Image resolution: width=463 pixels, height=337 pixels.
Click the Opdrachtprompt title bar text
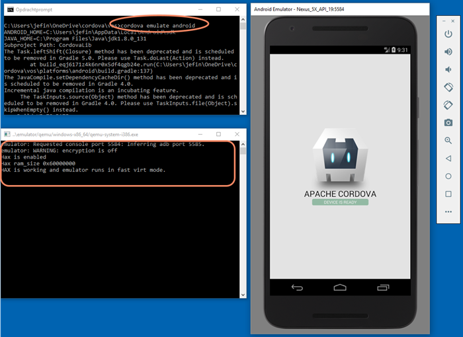(34, 9)
